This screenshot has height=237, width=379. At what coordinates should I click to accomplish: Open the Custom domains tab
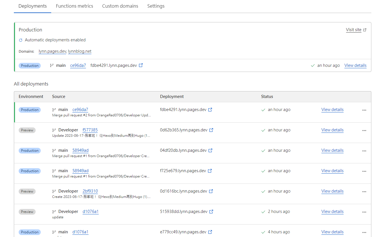(x=120, y=6)
